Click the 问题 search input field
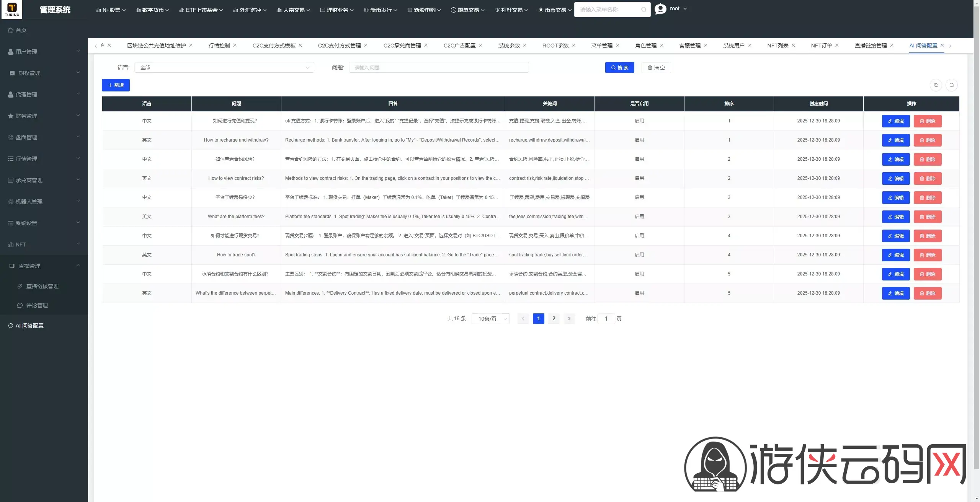Viewport: 980px width, 502px height. (439, 67)
